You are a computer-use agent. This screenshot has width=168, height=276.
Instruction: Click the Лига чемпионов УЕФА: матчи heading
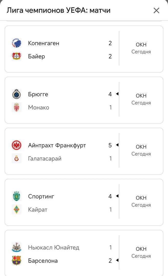[59, 10]
